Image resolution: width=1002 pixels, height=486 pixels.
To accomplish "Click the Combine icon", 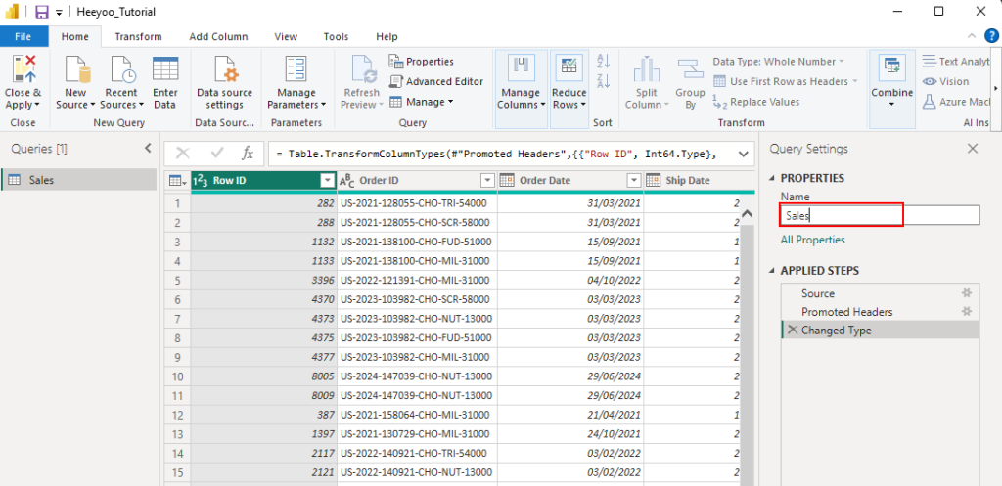I will pyautogui.click(x=892, y=67).
